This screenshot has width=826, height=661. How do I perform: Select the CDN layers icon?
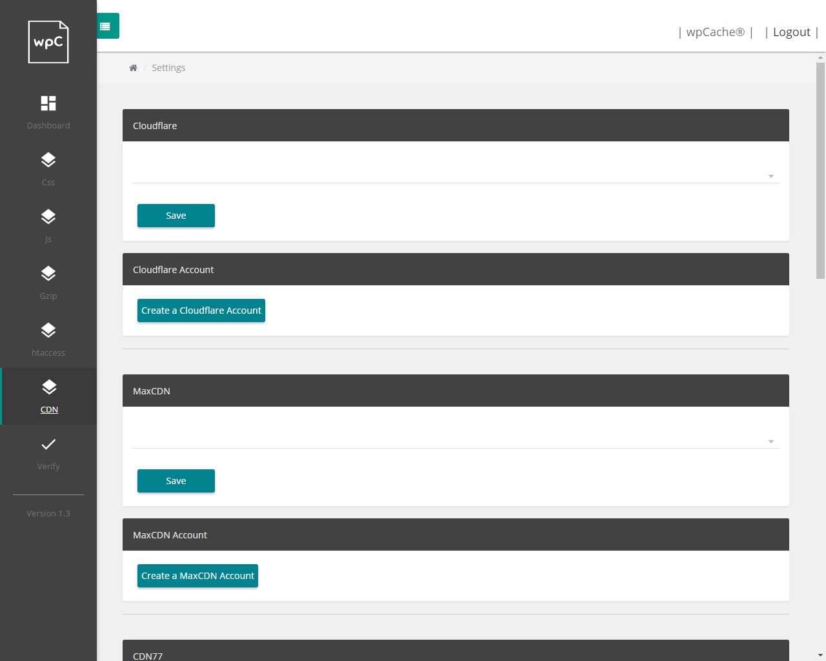pyautogui.click(x=48, y=387)
